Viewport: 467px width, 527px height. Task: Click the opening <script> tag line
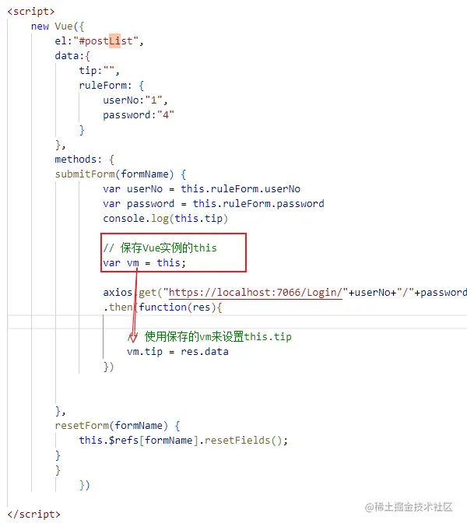[31, 12]
